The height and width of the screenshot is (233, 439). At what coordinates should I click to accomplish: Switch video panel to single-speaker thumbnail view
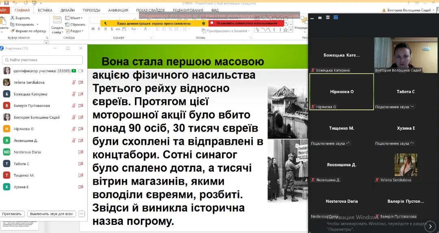pyautogui.click(x=319, y=17)
